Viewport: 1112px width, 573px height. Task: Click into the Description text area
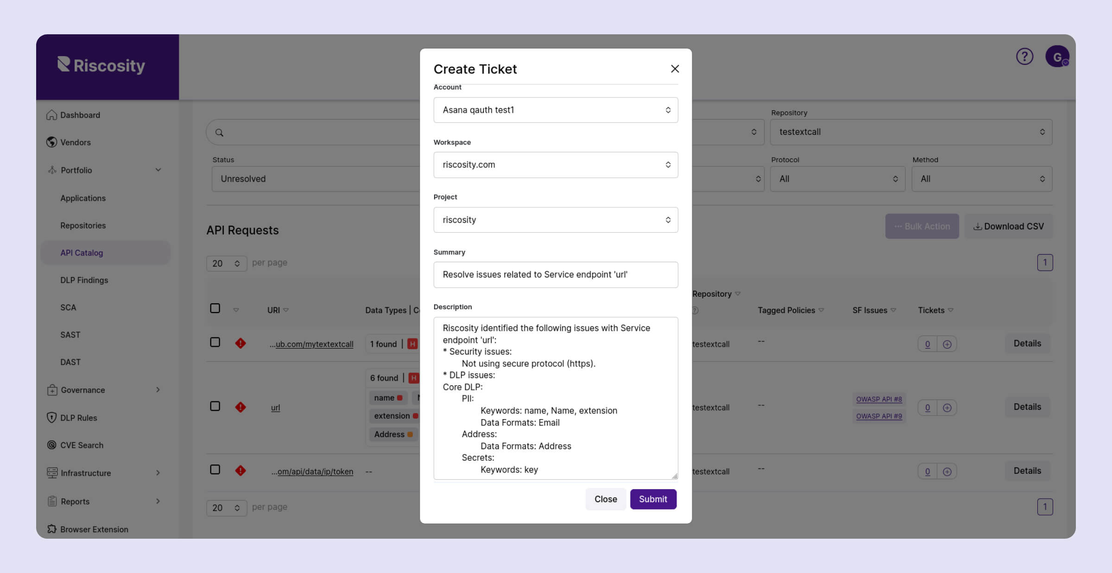click(x=556, y=398)
